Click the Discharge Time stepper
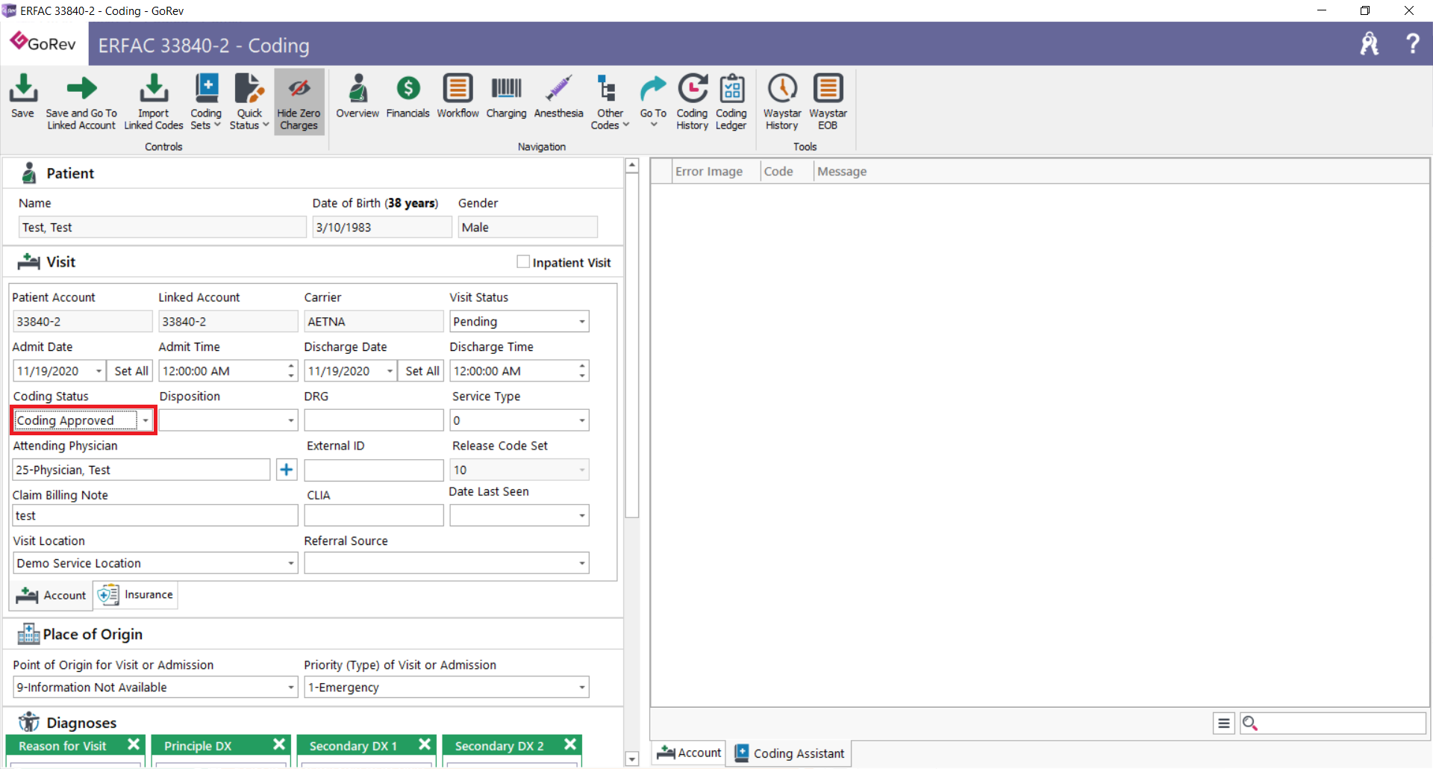 [582, 371]
